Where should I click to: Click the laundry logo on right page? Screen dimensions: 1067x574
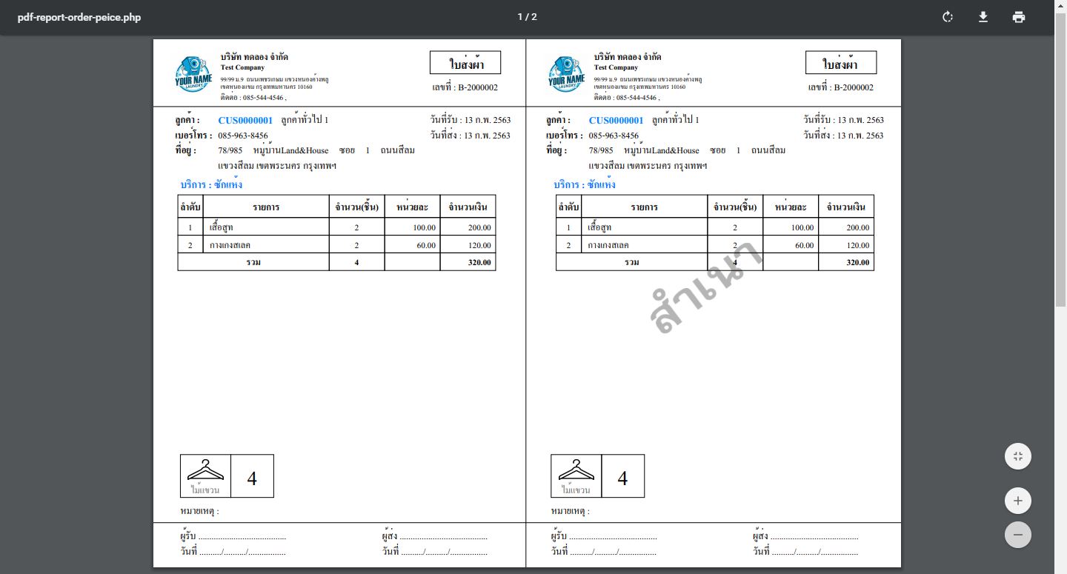(x=567, y=75)
